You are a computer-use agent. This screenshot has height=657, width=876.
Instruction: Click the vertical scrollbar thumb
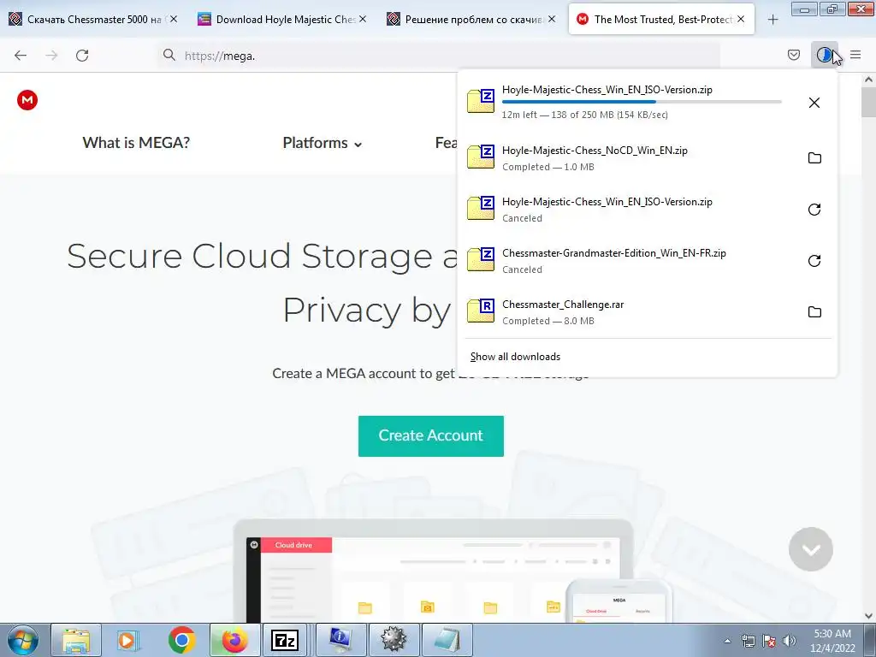coord(868,103)
